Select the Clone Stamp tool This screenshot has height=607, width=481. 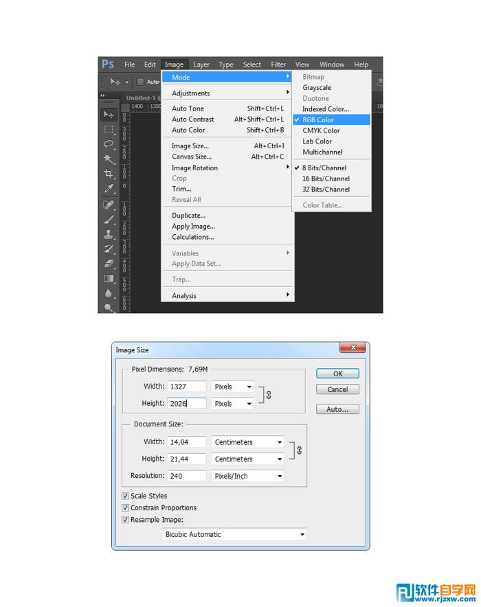(x=109, y=234)
